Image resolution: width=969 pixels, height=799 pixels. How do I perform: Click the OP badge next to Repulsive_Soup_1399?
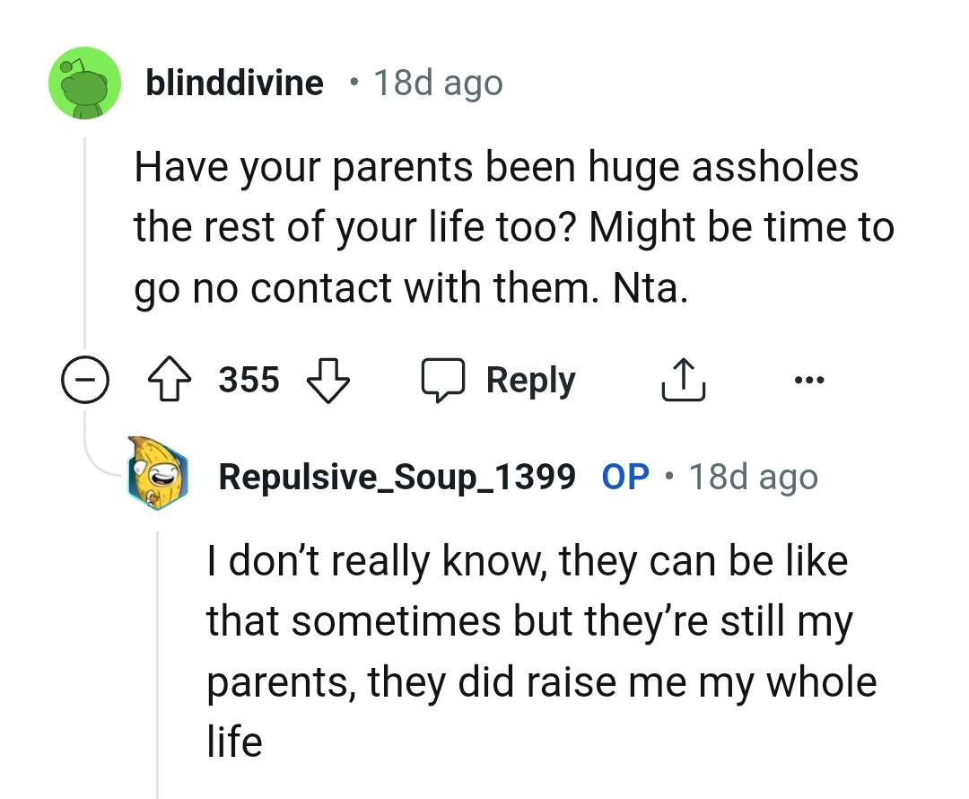tap(625, 477)
